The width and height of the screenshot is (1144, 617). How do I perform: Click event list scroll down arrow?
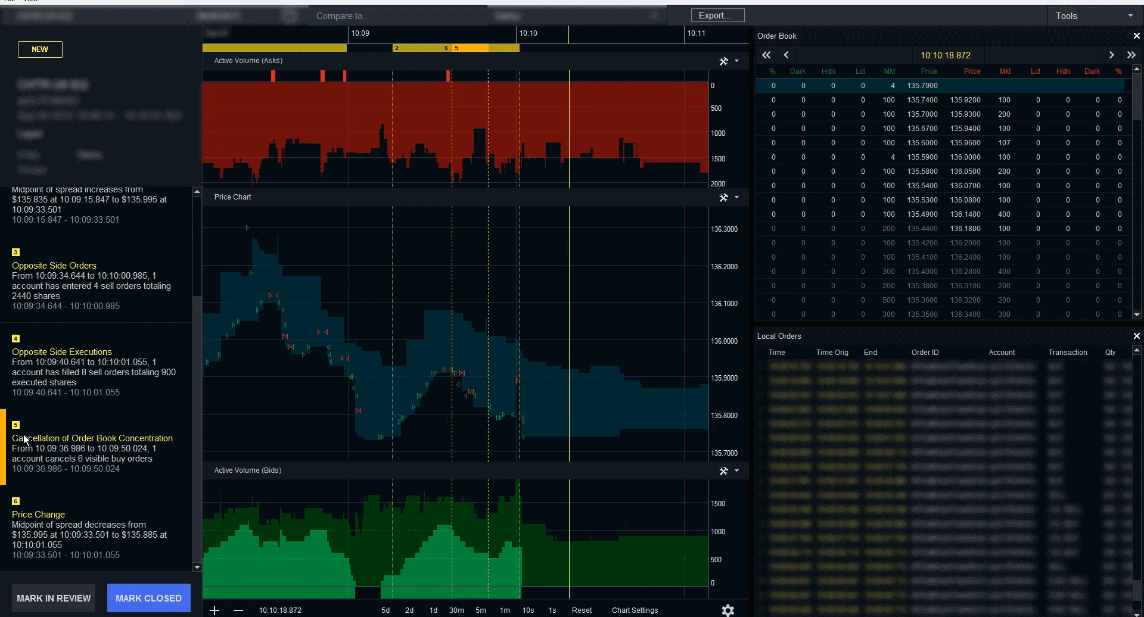point(197,567)
